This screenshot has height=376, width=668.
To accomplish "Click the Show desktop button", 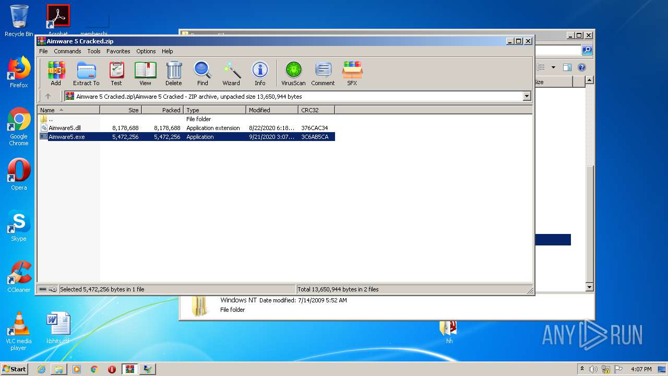I will click(x=663, y=369).
